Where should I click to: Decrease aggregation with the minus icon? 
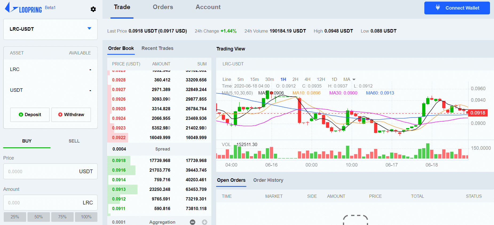[192, 222]
